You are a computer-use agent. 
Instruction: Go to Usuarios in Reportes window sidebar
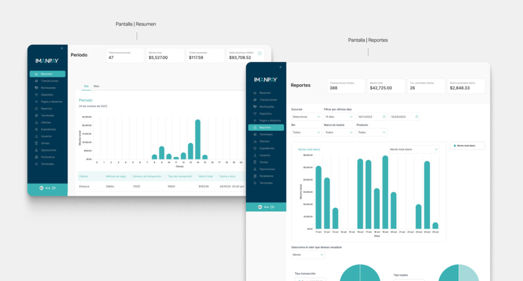pos(265,155)
